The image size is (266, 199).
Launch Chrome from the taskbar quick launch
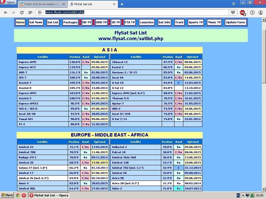tap(18, 195)
